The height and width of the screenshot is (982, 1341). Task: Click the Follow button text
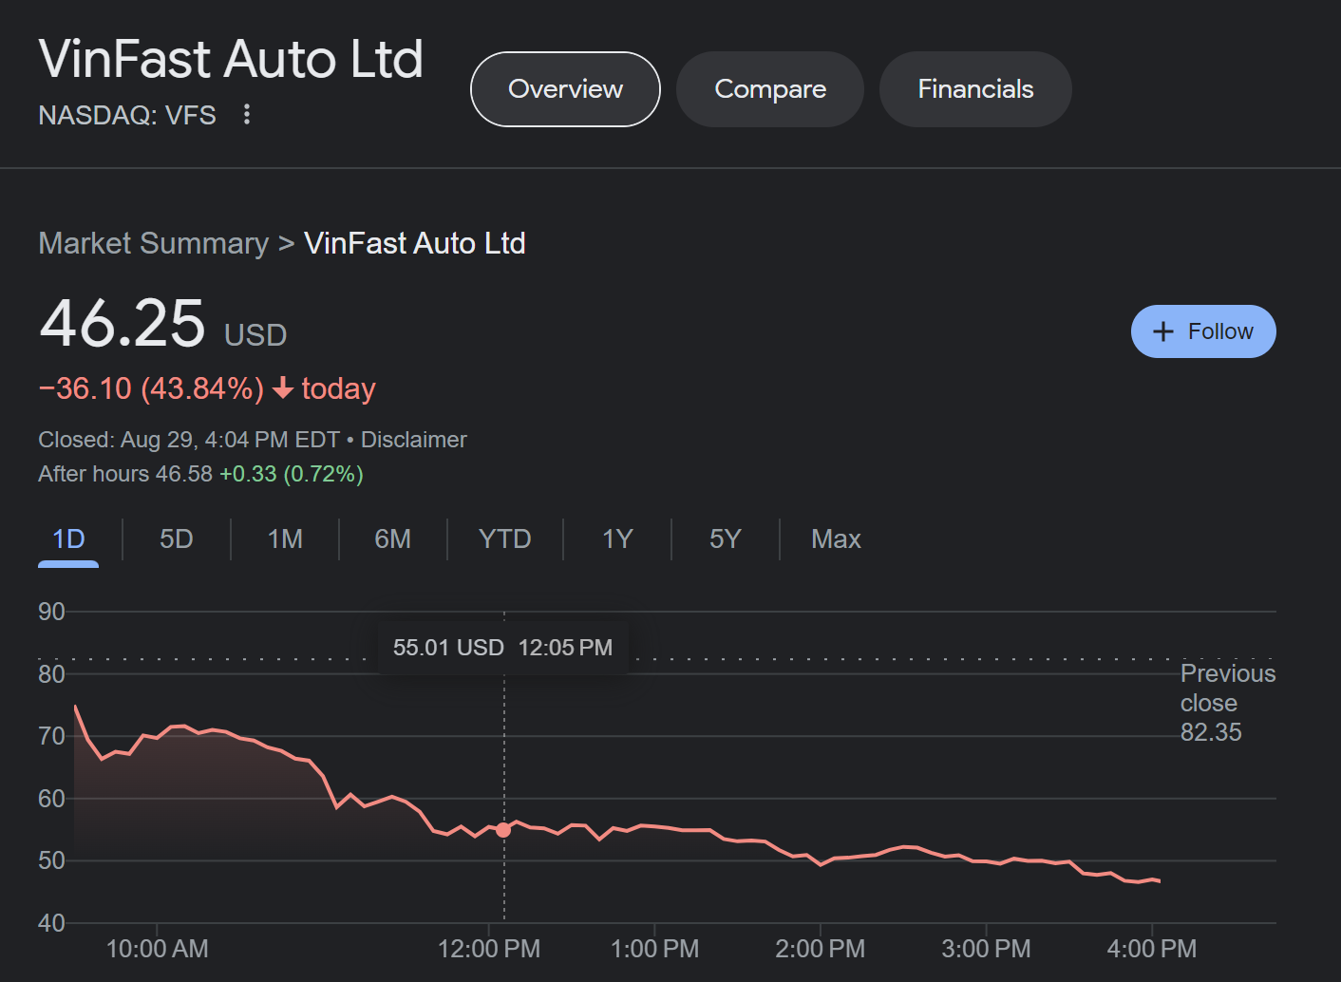pos(1220,331)
